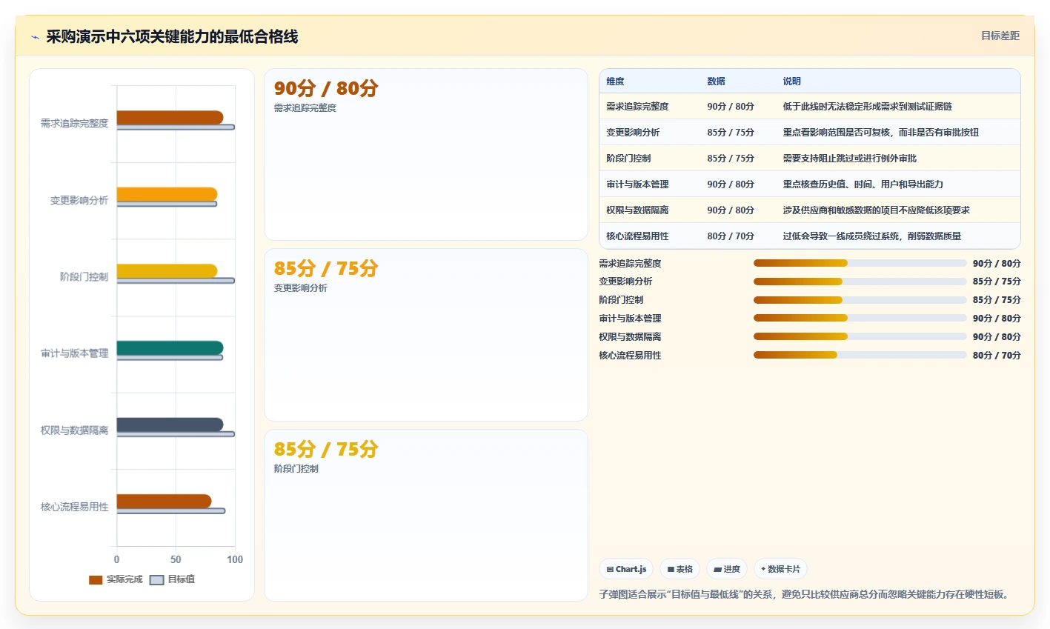Open the 85分 / 75分 变更影响分析 data card

click(425, 335)
